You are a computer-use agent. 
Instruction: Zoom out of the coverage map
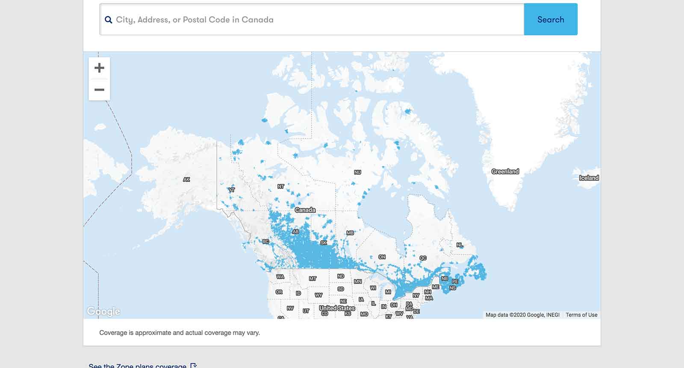click(x=99, y=90)
